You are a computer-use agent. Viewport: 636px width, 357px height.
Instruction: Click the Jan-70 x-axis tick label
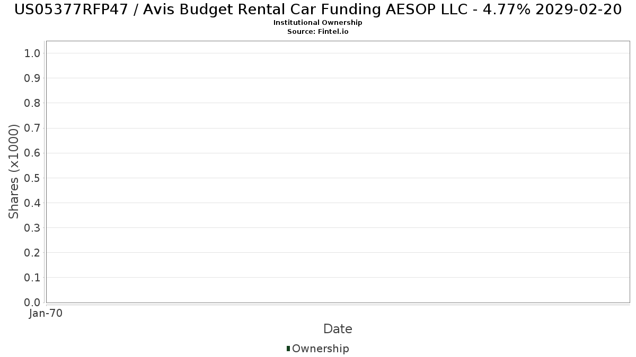(46, 314)
